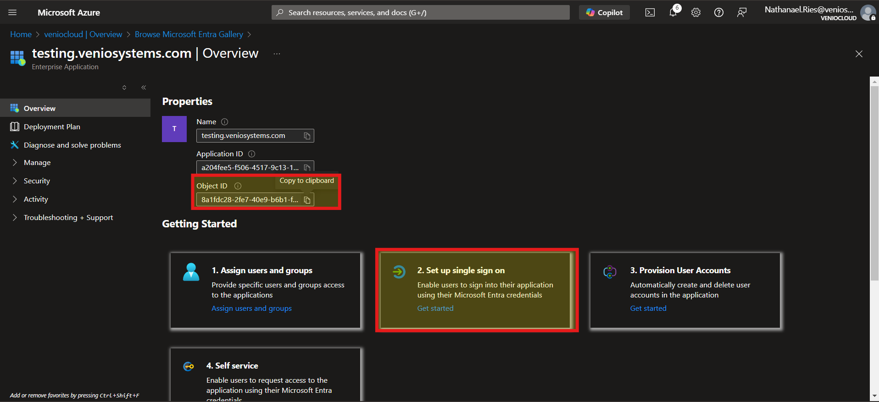Open the Self service card
This screenshot has width=879, height=402.
pos(265,374)
